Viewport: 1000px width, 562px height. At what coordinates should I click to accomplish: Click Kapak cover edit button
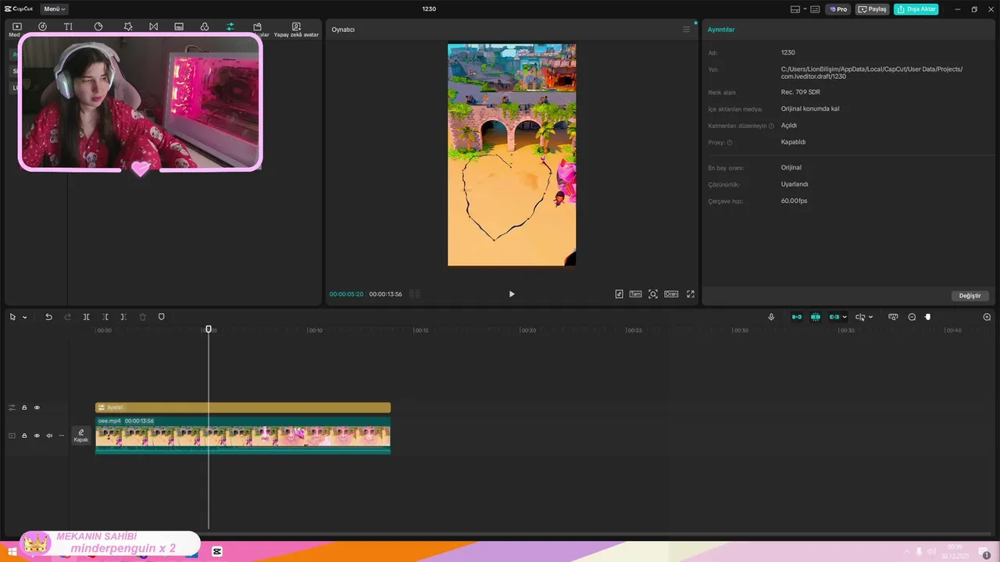coord(81,436)
